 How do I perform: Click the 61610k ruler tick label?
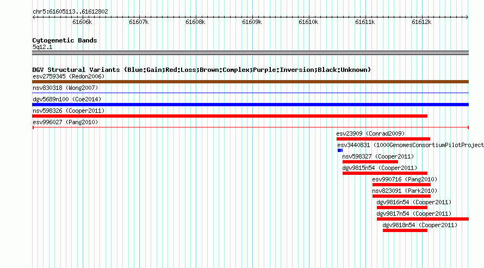point(308,22)
